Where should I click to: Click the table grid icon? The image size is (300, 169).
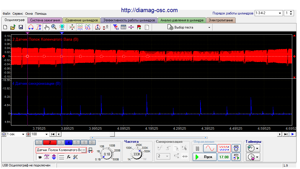[x=123, y=27]
